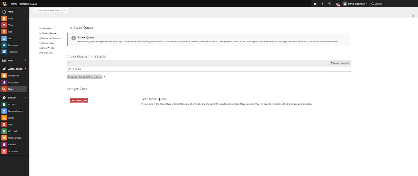This screenshot has height=176, width=418.
Task: Click the Revert selection button
Action: point(340,63)
